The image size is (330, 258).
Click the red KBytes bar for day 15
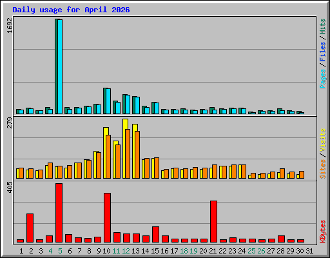pyautogui.click(x=156, y=234)
